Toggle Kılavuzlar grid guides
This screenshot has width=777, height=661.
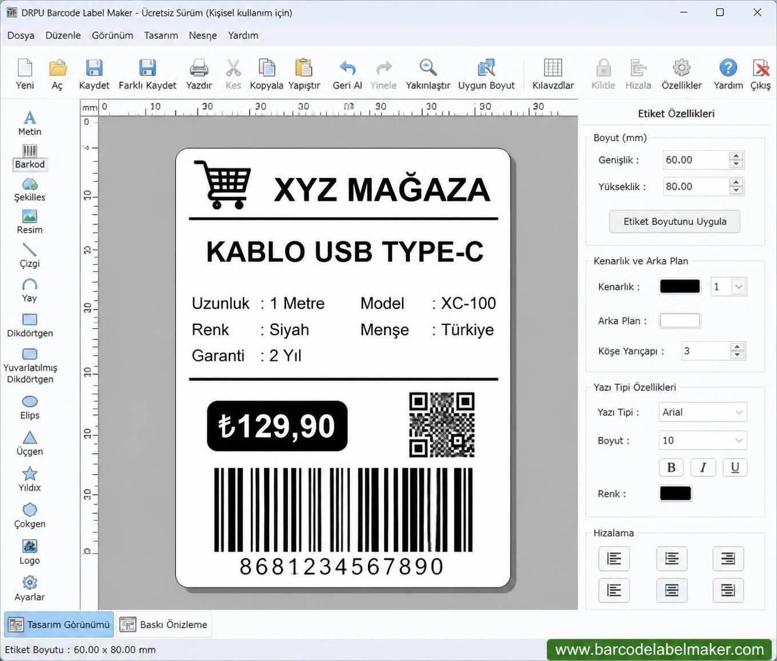pos(553,74)
